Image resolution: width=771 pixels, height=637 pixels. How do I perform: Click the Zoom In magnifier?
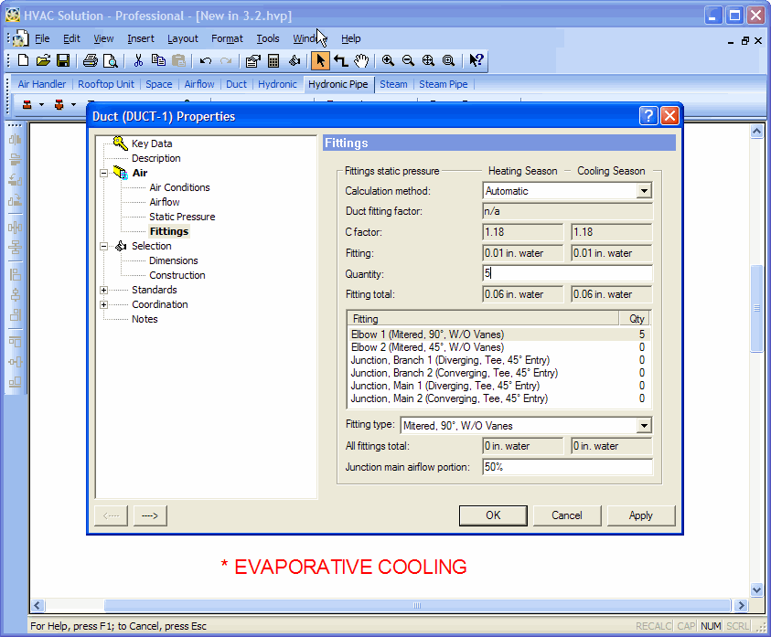pos(388,60)
